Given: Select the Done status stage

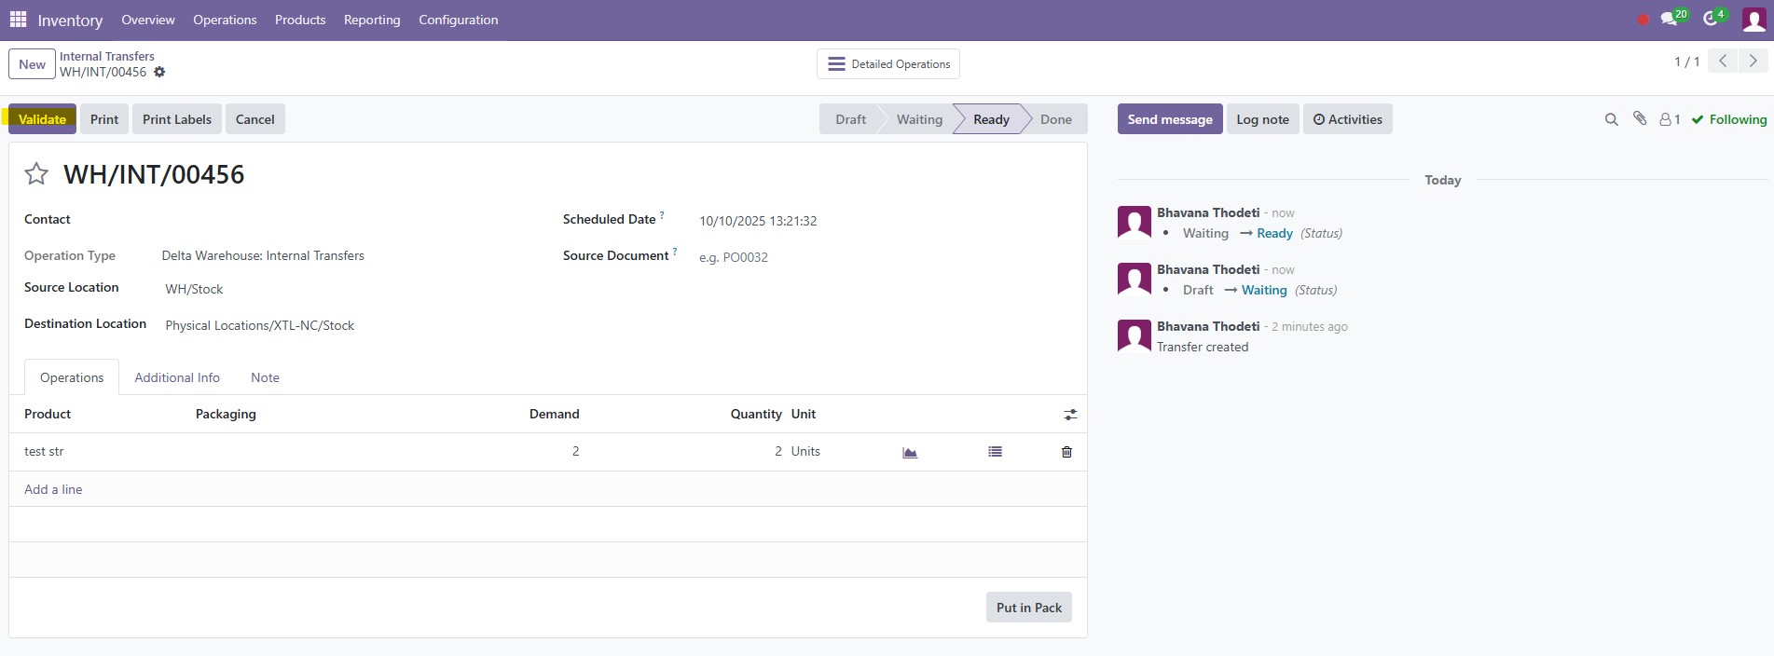Looking at the screenshot, I should [1055, 119].
